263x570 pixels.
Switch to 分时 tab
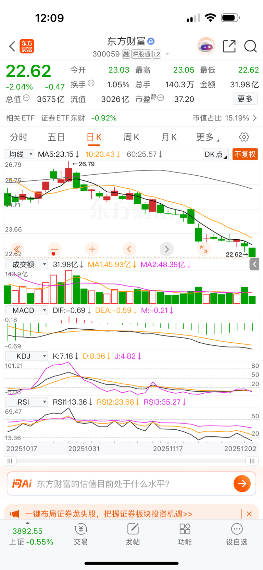click(x=19, y=137)
